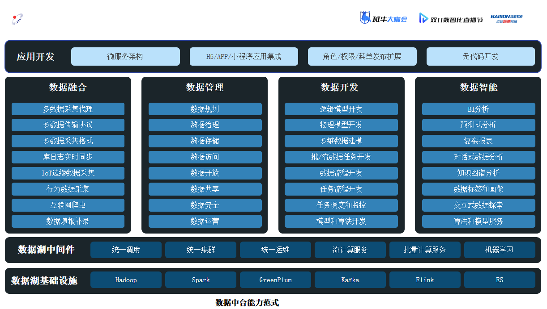The image size is (547, 309).
Task: Open 数据治理
Action: click(x=205, y=125)
